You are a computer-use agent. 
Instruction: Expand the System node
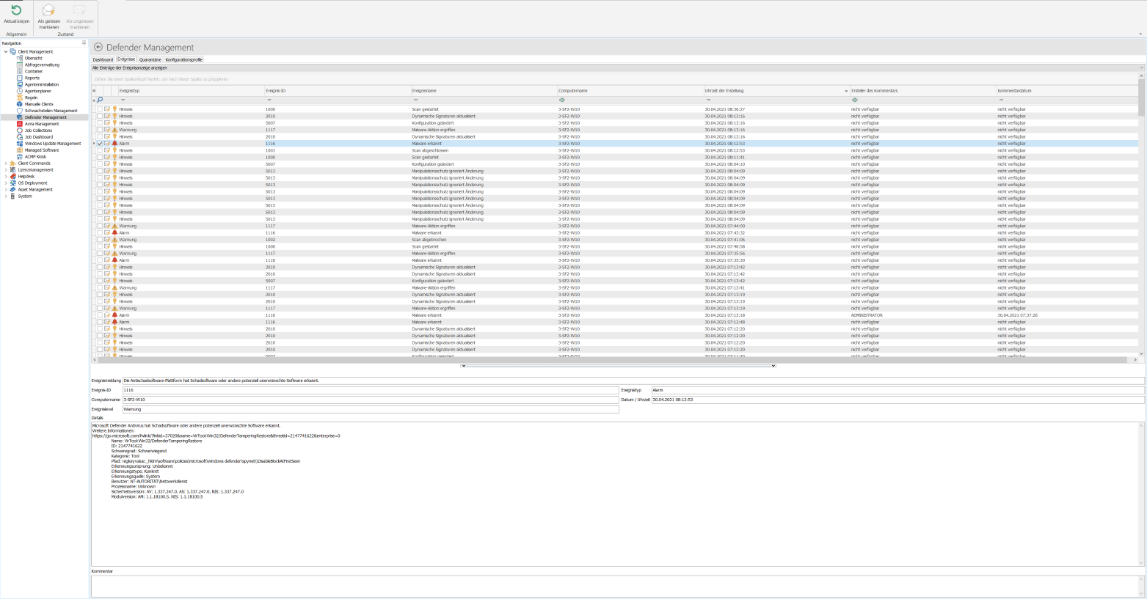pyautogui.click(x=6, y=196)
